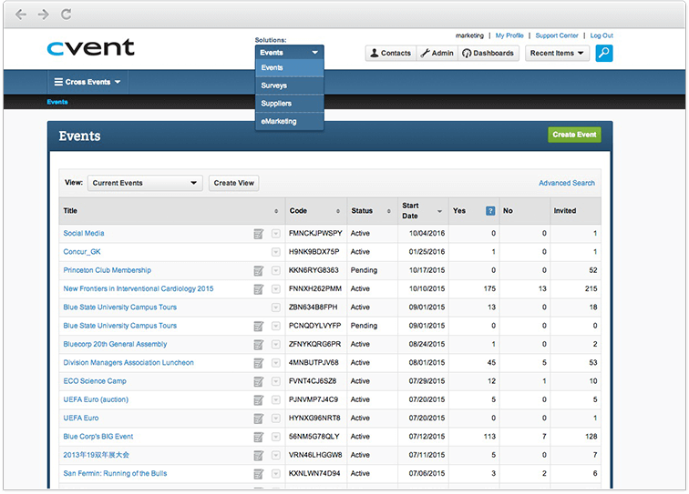
Task: Expand the Recent Items dropdown
Action: pyautogui.click(x=557, y=54)
